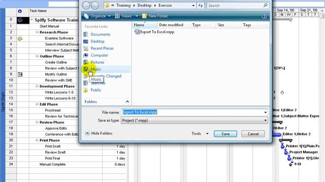Open the Documents favorite link
Viewport: 325px width, 182px height.
click(101, 34)
